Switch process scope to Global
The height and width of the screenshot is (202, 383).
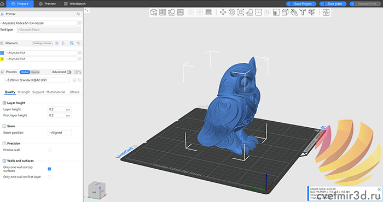pyautogui.click(x=25, y=72)
